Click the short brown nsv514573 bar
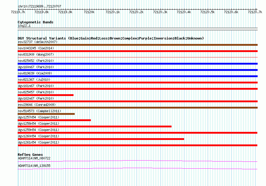Image resolution: width=266 pixels, height=186 pixels. click(x=46, y=114)
